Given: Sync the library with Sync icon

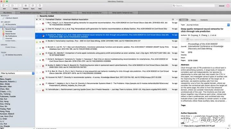Looking at the screenshot, I should 33,5.
